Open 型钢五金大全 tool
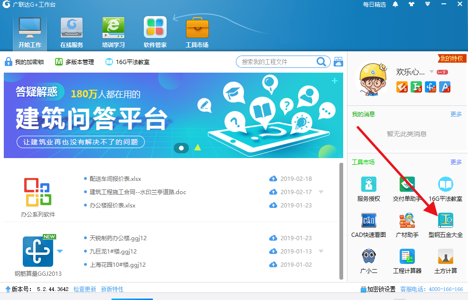The height and width of the screenshot is (300, 468). pyautogui.click(x=445, y=225)
